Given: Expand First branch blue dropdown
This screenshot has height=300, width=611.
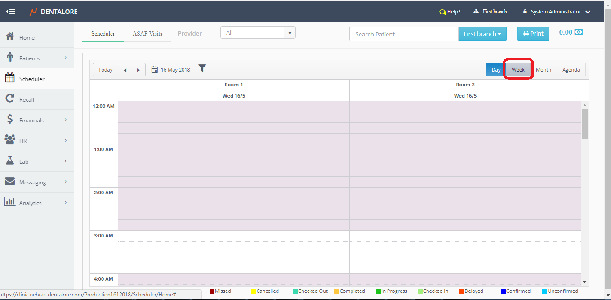Looking at the screenshot, I should coord(482,34).
